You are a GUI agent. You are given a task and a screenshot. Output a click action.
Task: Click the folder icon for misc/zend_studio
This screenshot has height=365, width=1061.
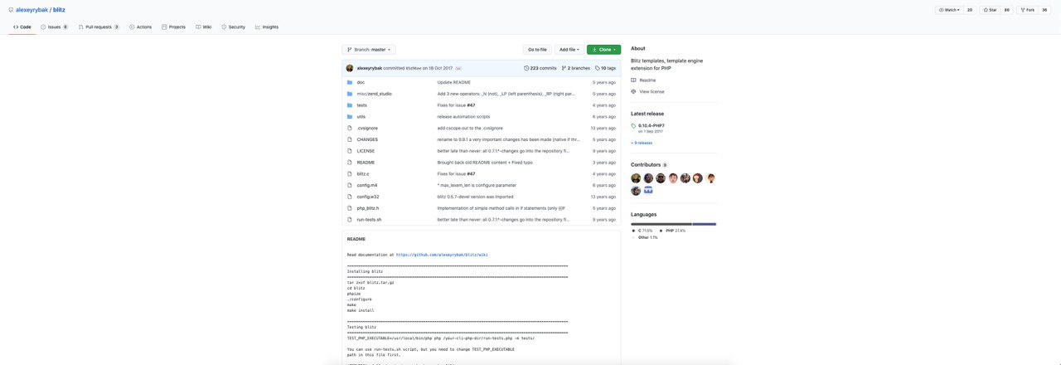(x=350, y=94)
